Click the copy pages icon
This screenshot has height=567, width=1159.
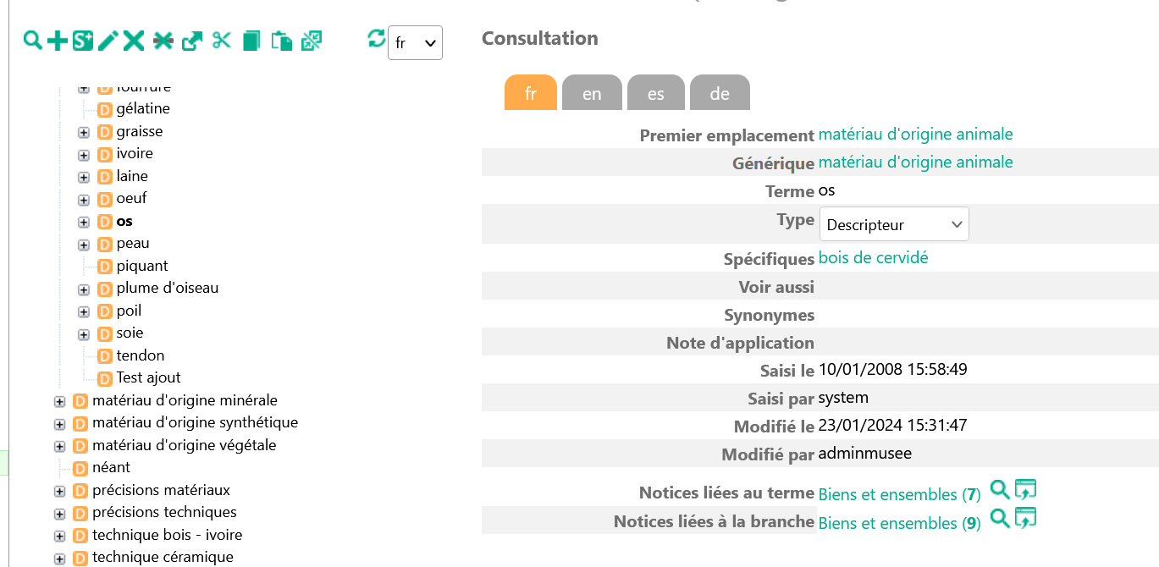point(251,40)
